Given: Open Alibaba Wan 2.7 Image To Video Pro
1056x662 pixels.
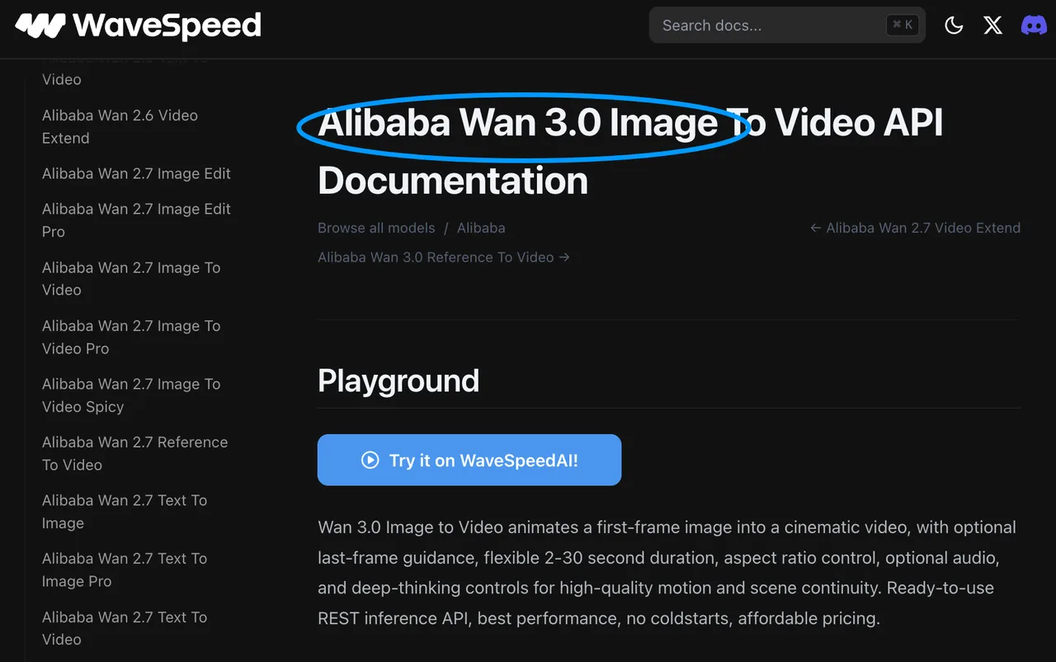Looking at the screenshot, I should 131,337.
